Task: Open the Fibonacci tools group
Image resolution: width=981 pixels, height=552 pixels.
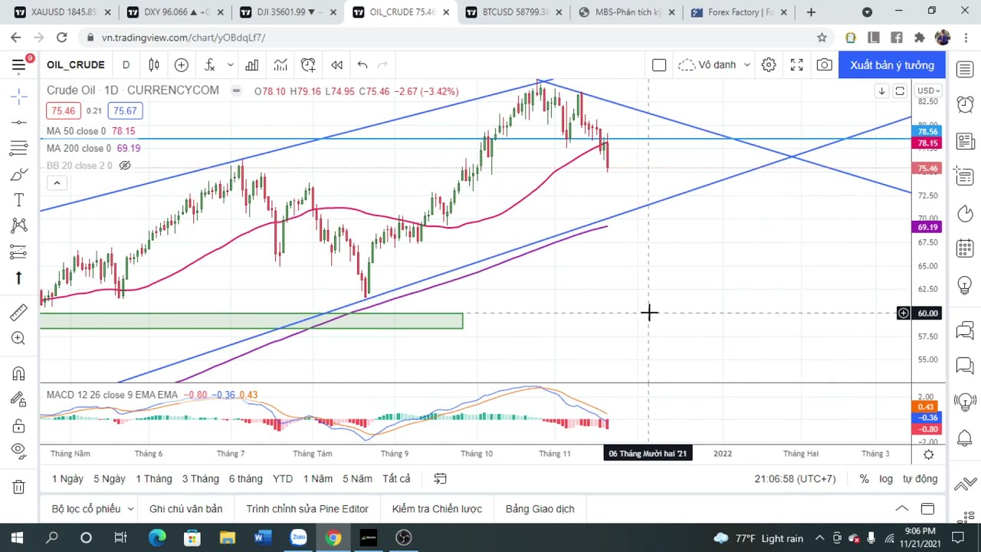Action: [x=19, y=148]
